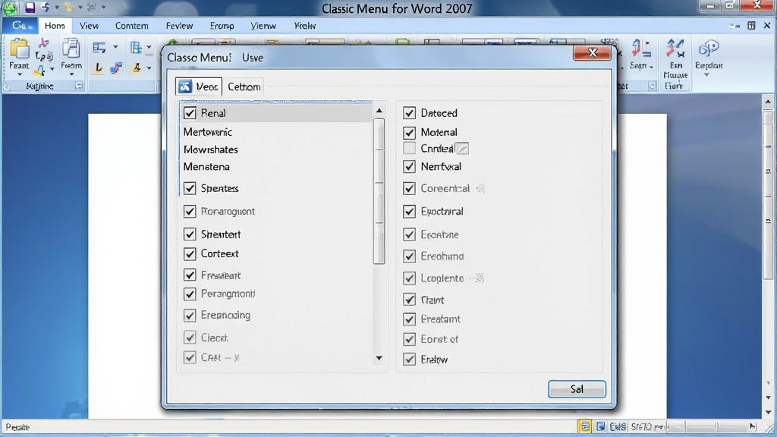Click the pink cut icon beside Feant
Image resolution: width=777 pixels, height=437 pixels.
click(x=44, y=43)
